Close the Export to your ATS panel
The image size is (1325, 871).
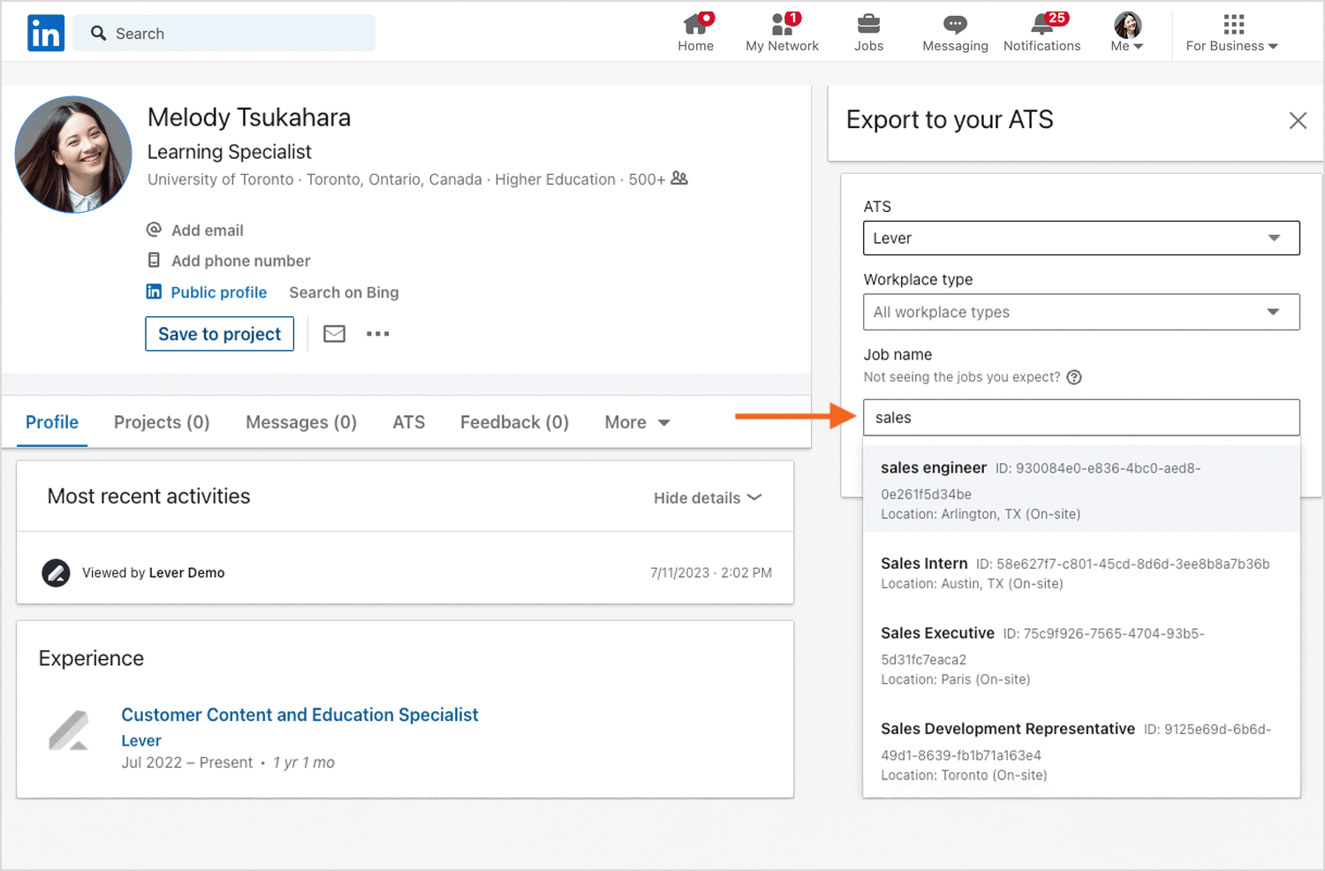pyautogui.click(x=1298, y=120)
